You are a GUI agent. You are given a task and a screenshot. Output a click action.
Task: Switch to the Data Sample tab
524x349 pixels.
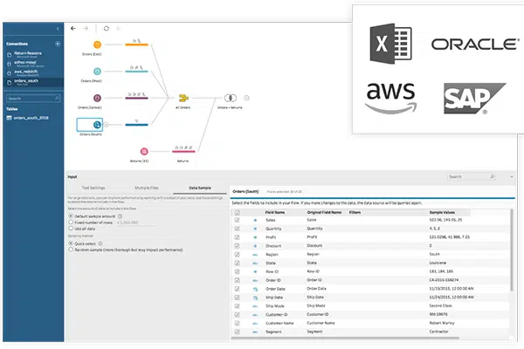click(200, 188)
